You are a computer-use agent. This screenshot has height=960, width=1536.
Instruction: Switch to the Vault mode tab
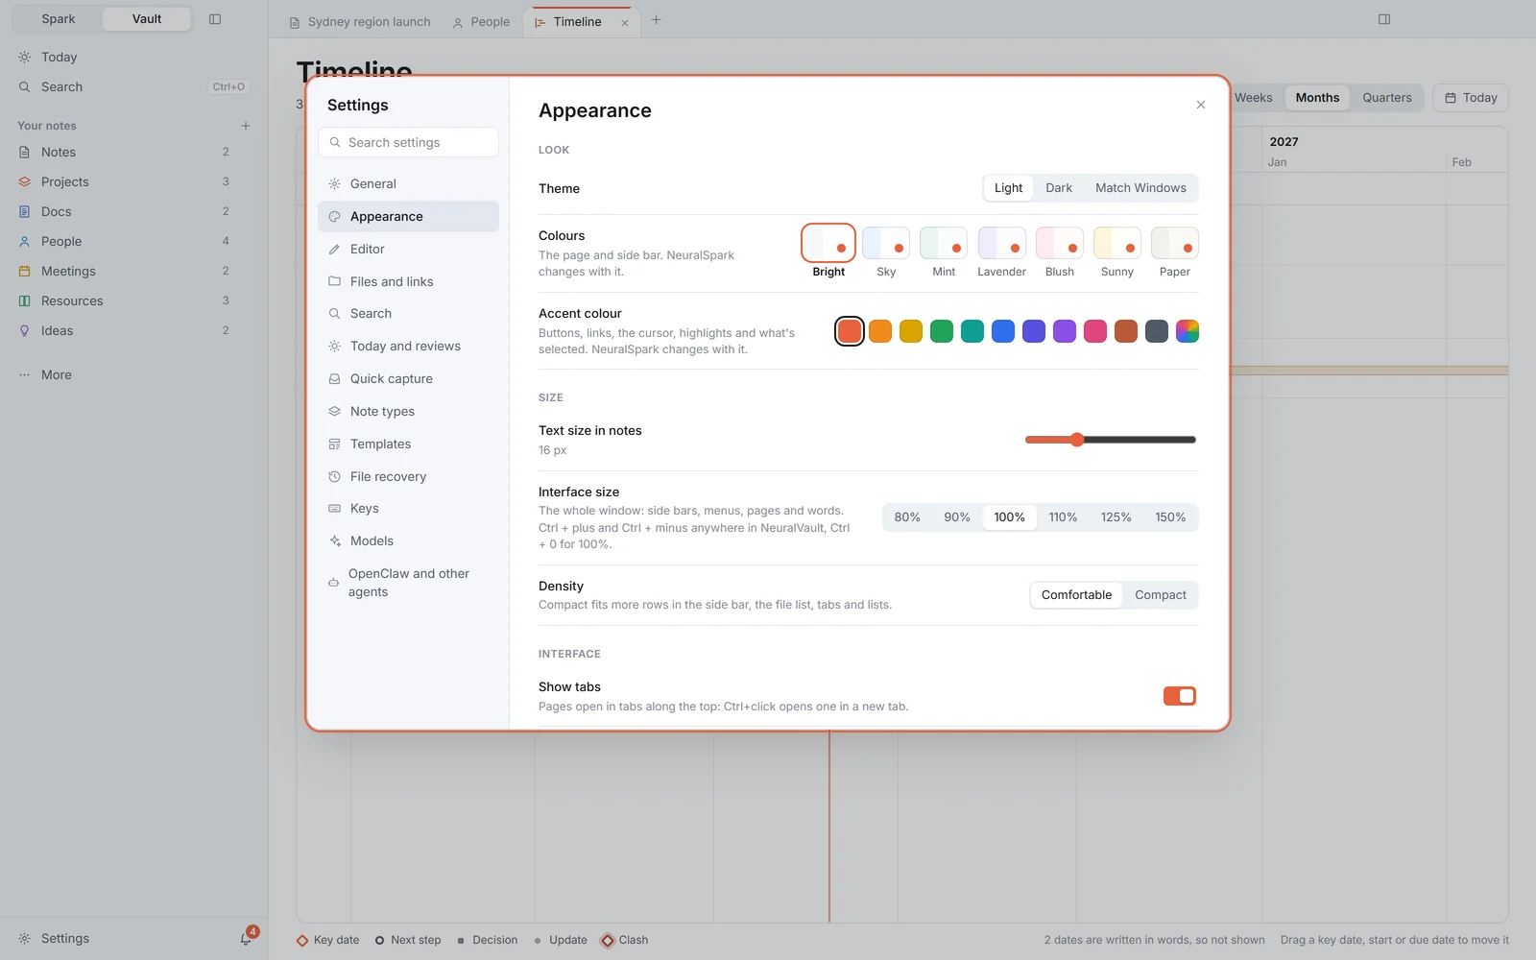[x=147, y=19]
